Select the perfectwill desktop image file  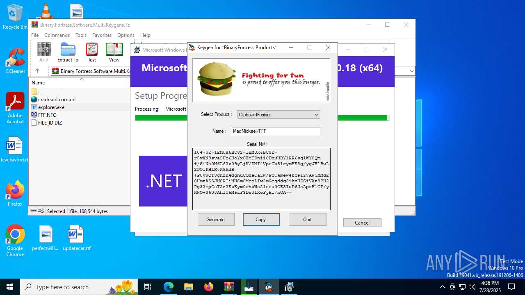coord(46,238)
